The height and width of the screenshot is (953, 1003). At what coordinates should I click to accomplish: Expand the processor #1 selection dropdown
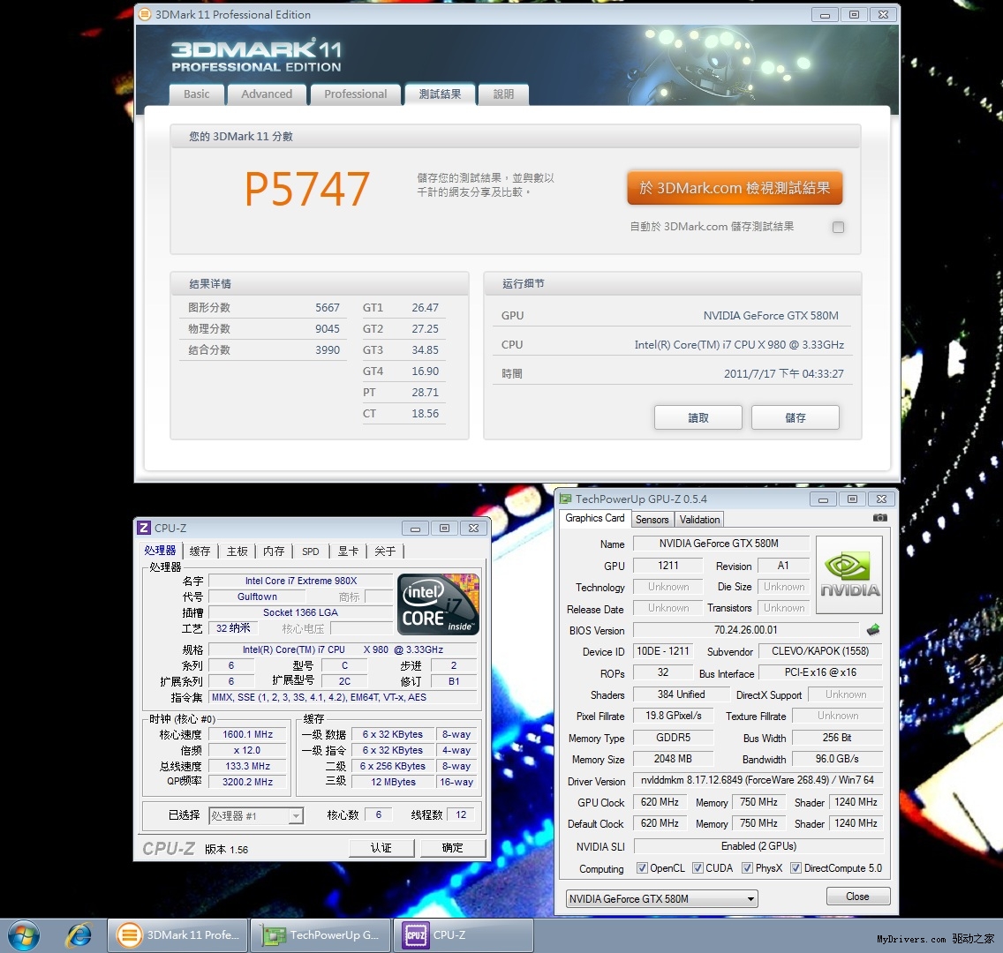pos(257,816)
